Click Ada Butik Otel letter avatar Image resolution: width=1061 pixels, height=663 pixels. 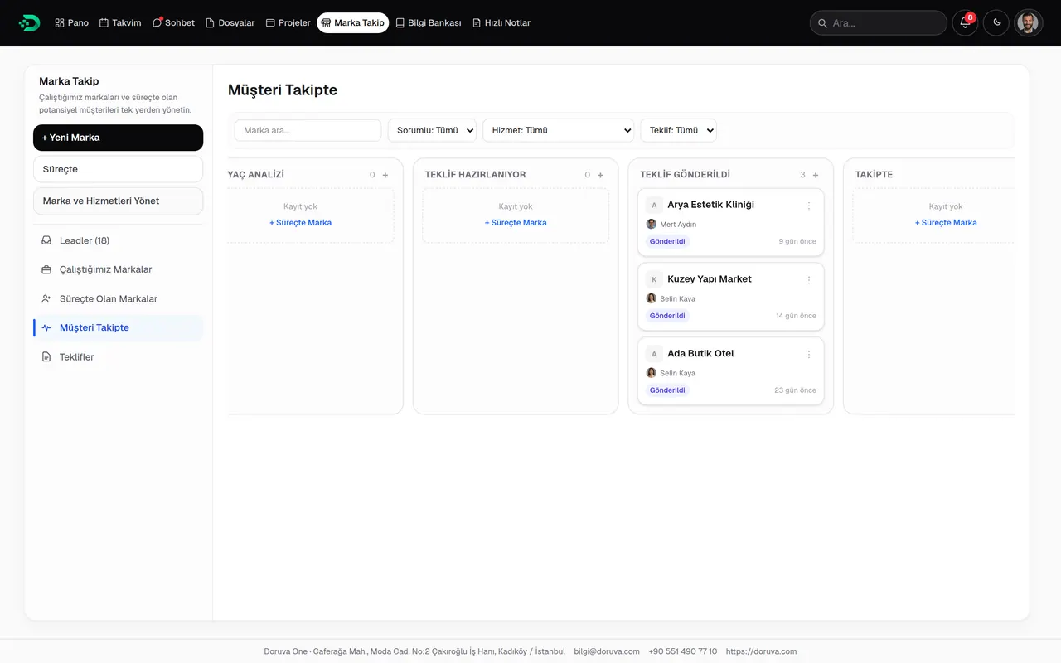tap(654, 354)
